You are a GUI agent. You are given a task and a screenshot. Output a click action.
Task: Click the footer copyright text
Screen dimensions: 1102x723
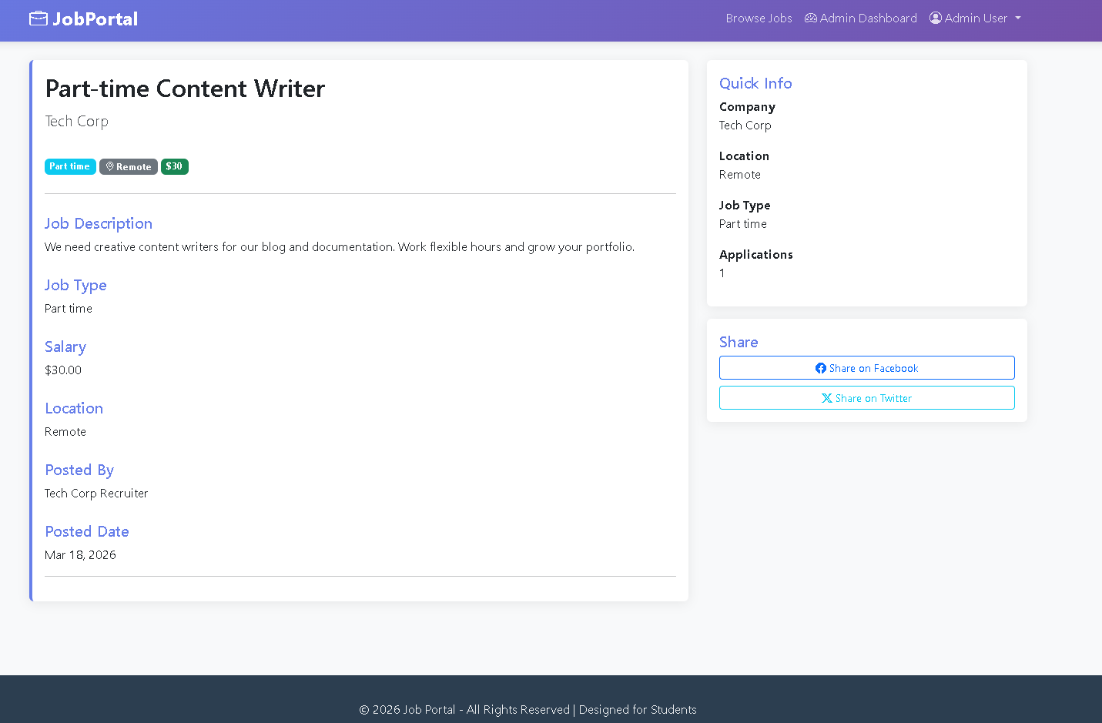[528, 710]
